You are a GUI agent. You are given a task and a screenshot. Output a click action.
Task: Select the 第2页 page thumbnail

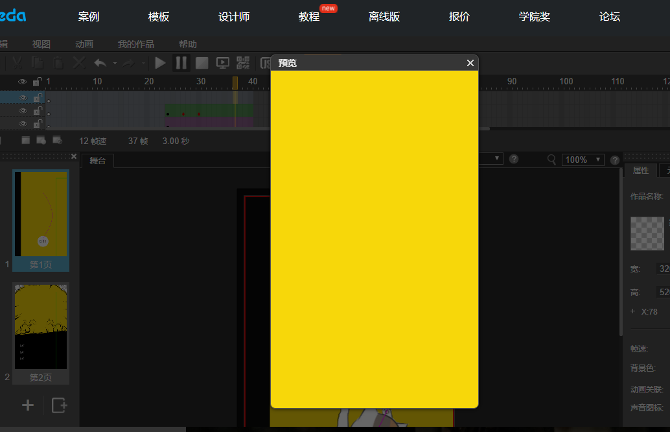41,333
